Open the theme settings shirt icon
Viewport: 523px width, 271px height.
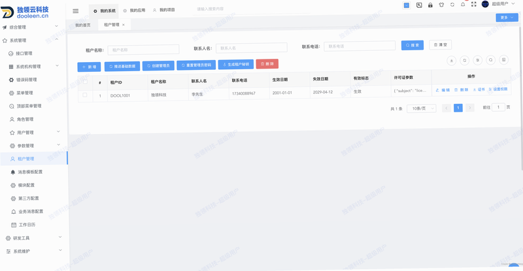(441, 5)
